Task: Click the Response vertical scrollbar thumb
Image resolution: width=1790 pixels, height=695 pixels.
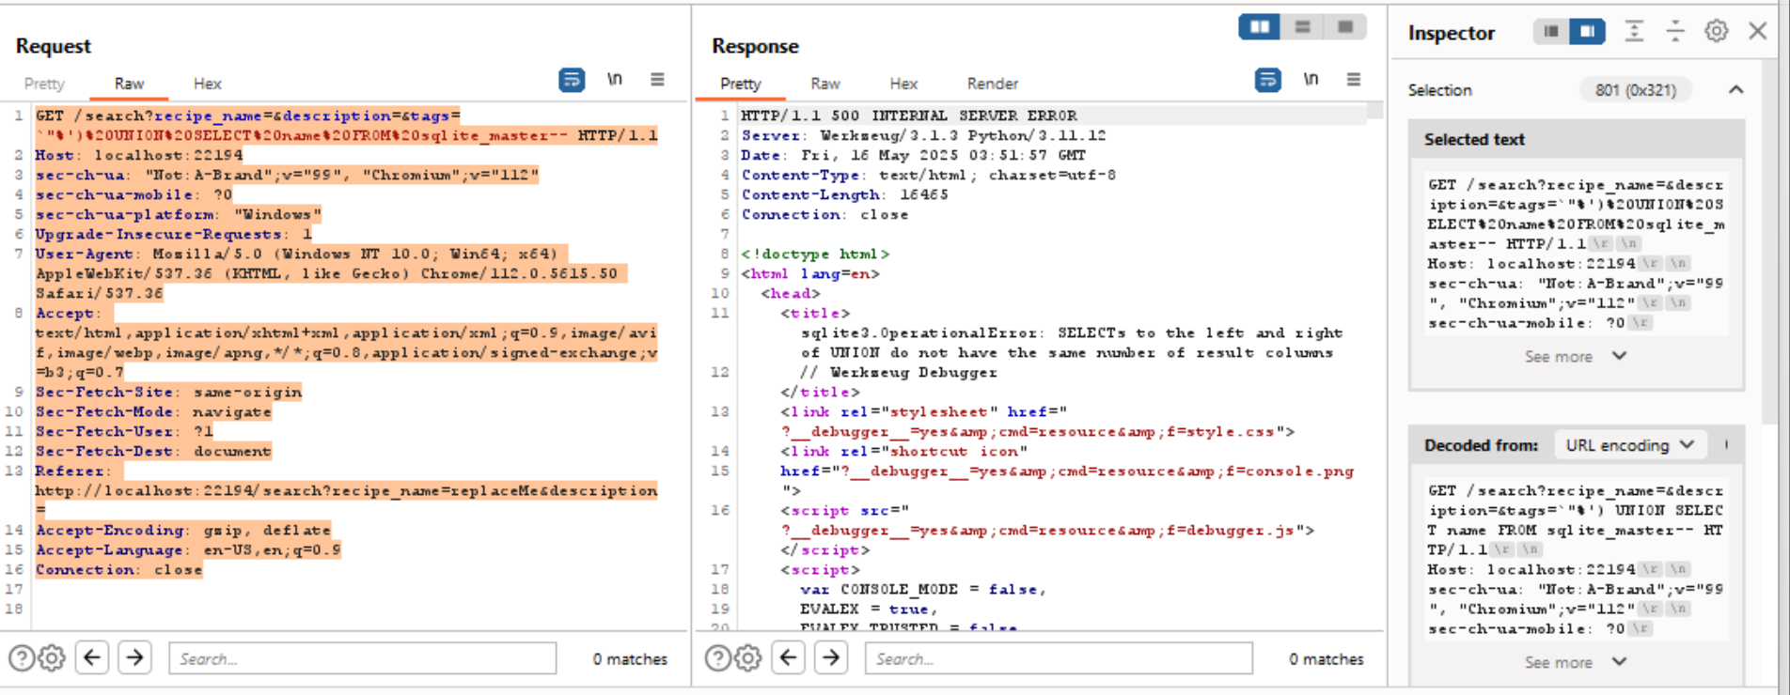Action: click(1375, 111)
